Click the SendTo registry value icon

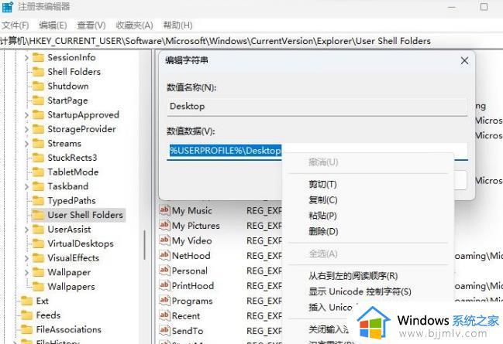tap(164, 331)
